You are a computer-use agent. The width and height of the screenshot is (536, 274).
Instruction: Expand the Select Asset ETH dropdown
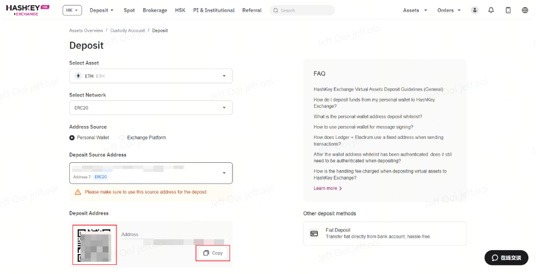[150, 76]
